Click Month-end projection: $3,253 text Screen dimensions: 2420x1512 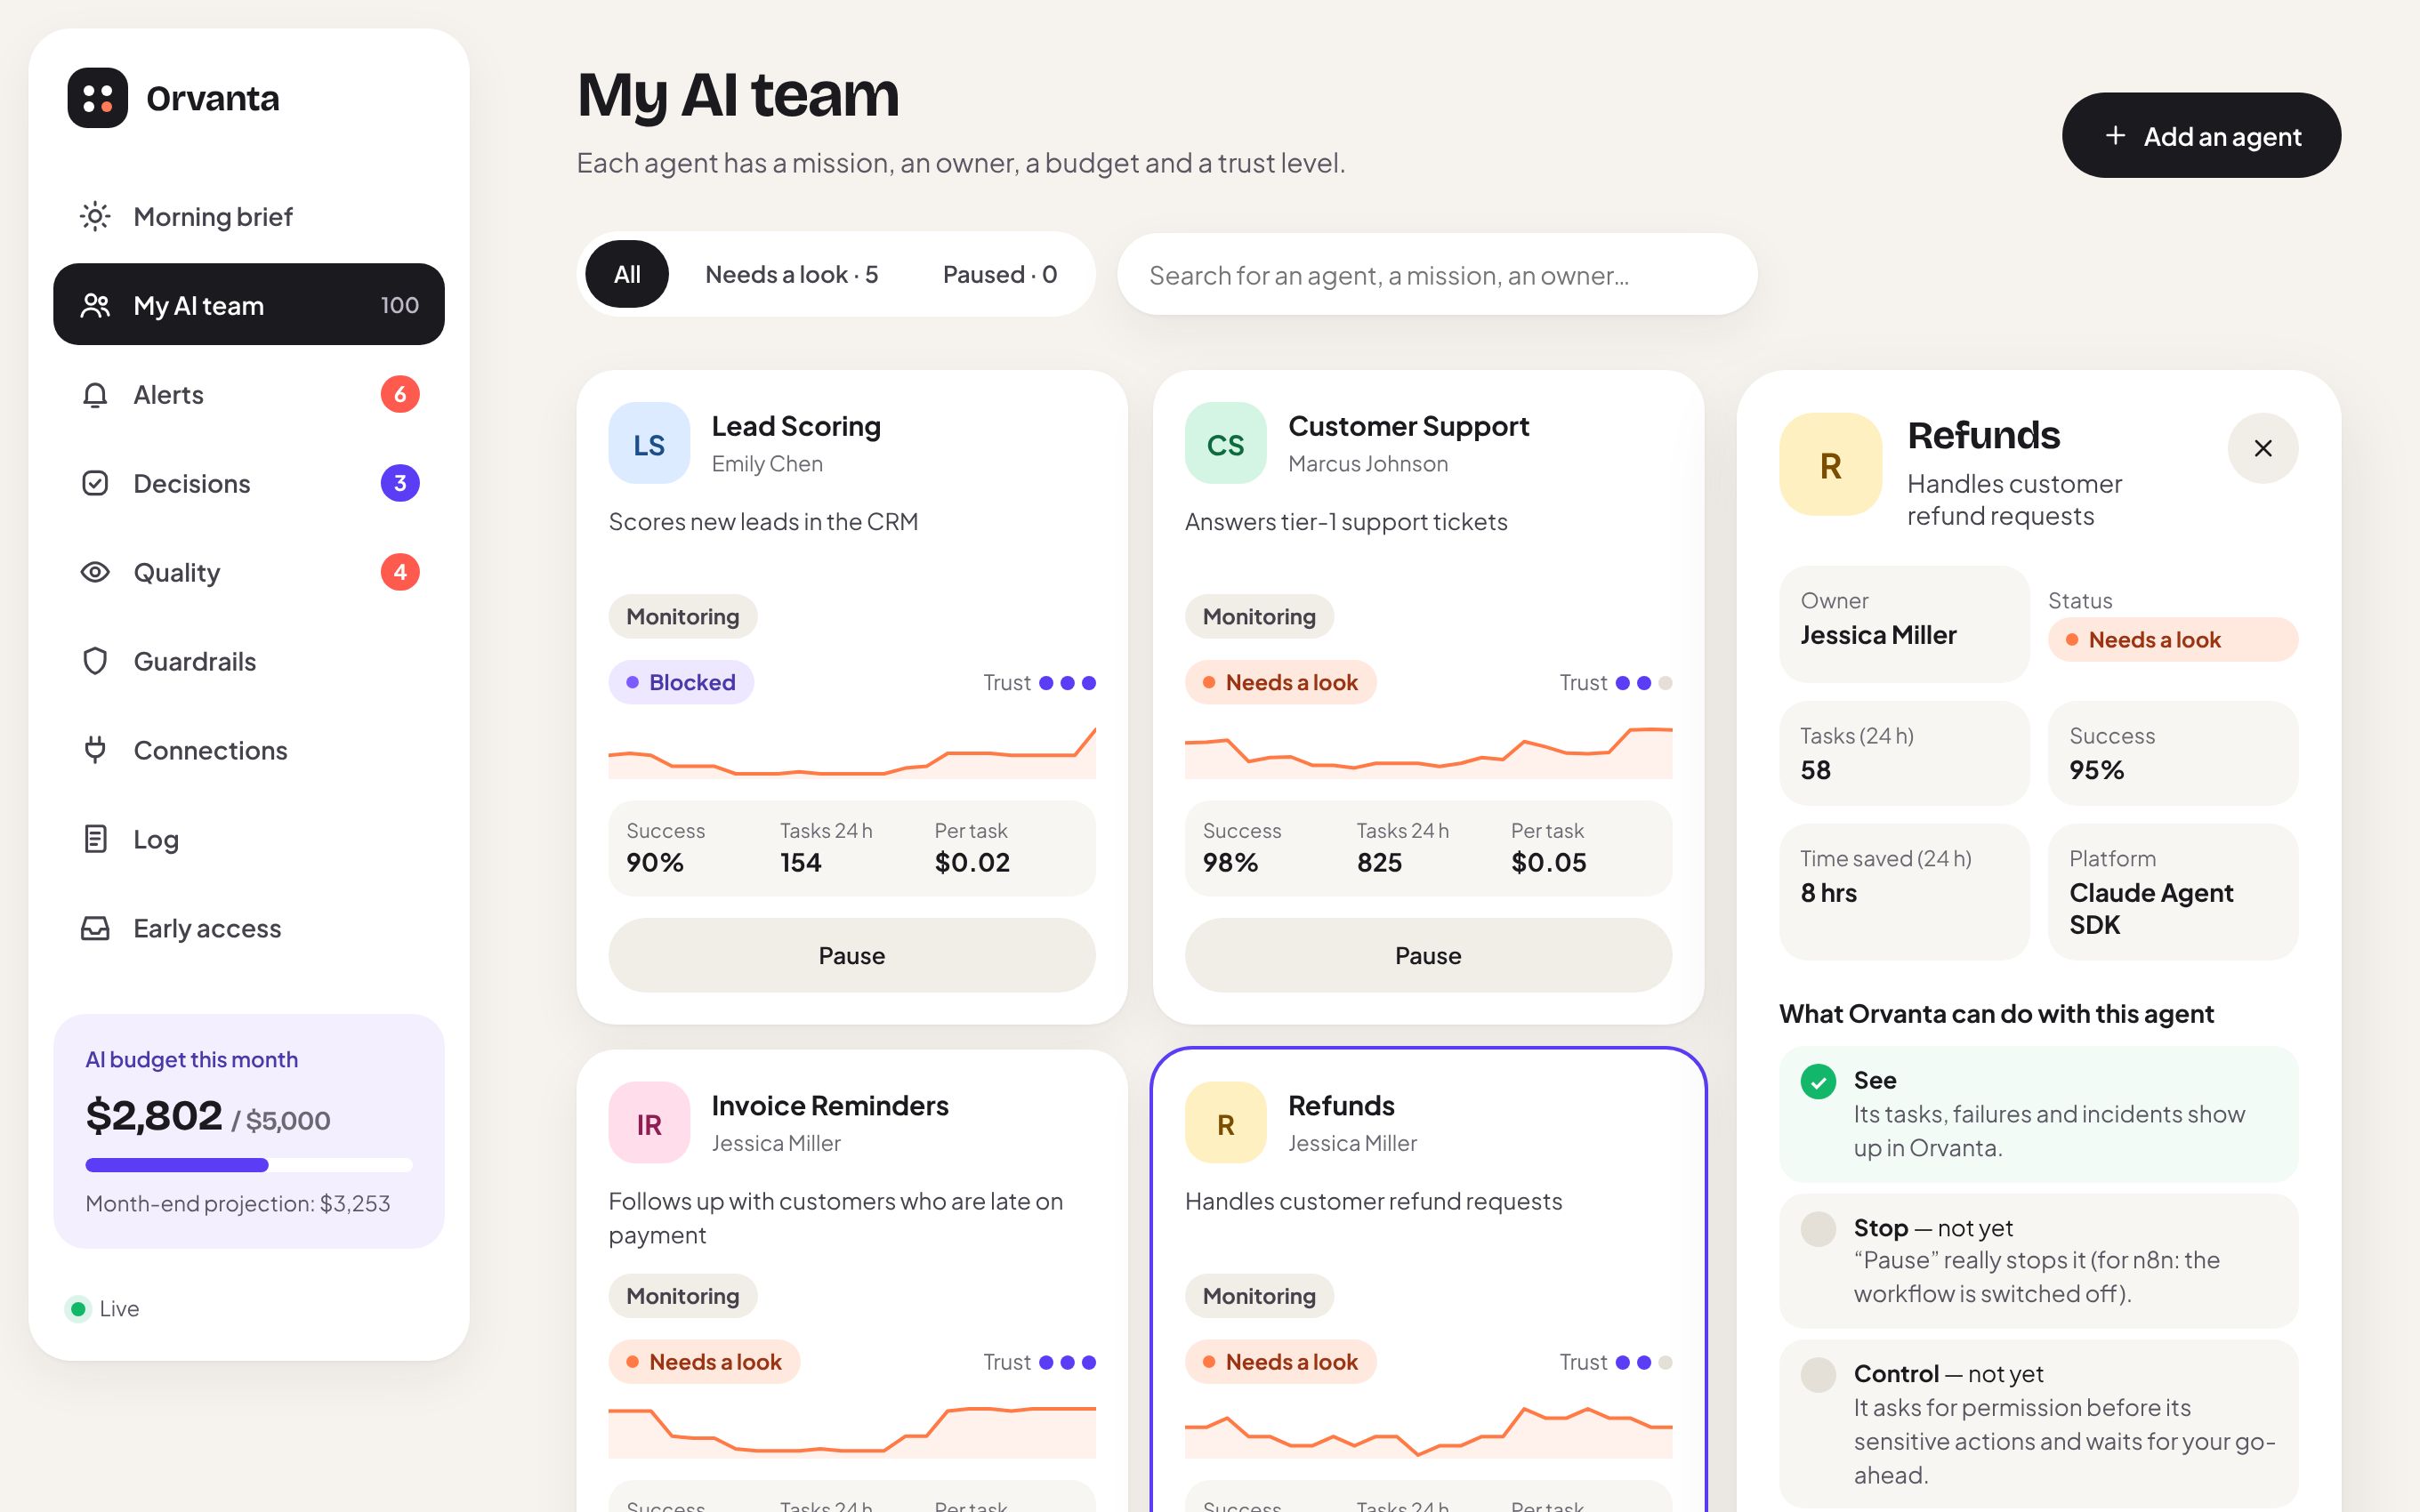coord(238,1203)
